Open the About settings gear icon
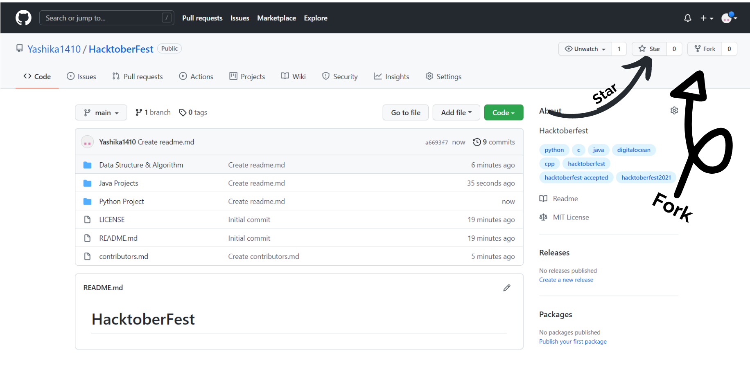This screenshot has width=750, height=365. [674, 110]
